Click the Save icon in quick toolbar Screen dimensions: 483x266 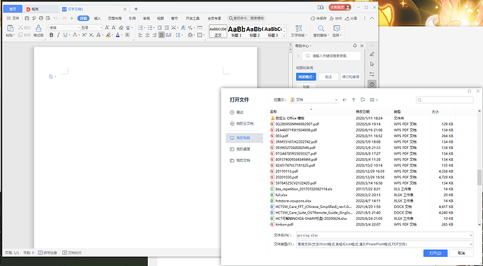[27, 18]
